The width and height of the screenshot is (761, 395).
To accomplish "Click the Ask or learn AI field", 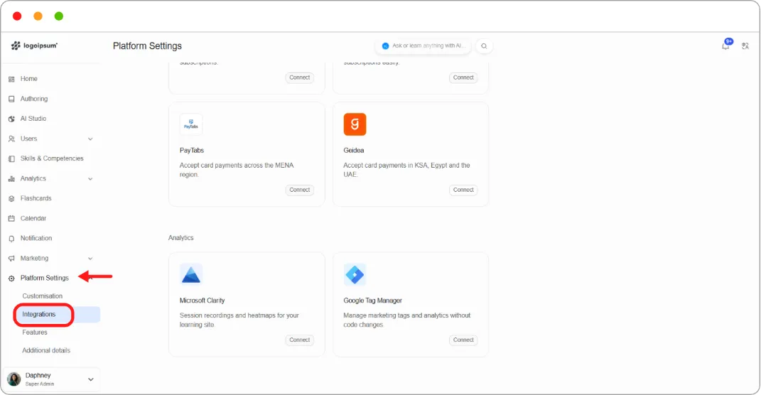I will point(423,46).
